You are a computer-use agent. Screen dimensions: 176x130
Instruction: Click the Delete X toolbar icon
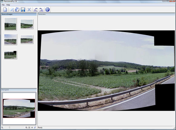tap(29, 9)
